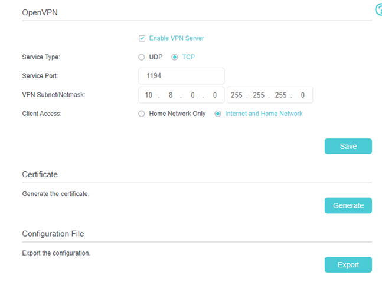The image size is (382, 282).
Task: Toggle the Enable VPN Server checkbox
Action: [x=142, y=38]
